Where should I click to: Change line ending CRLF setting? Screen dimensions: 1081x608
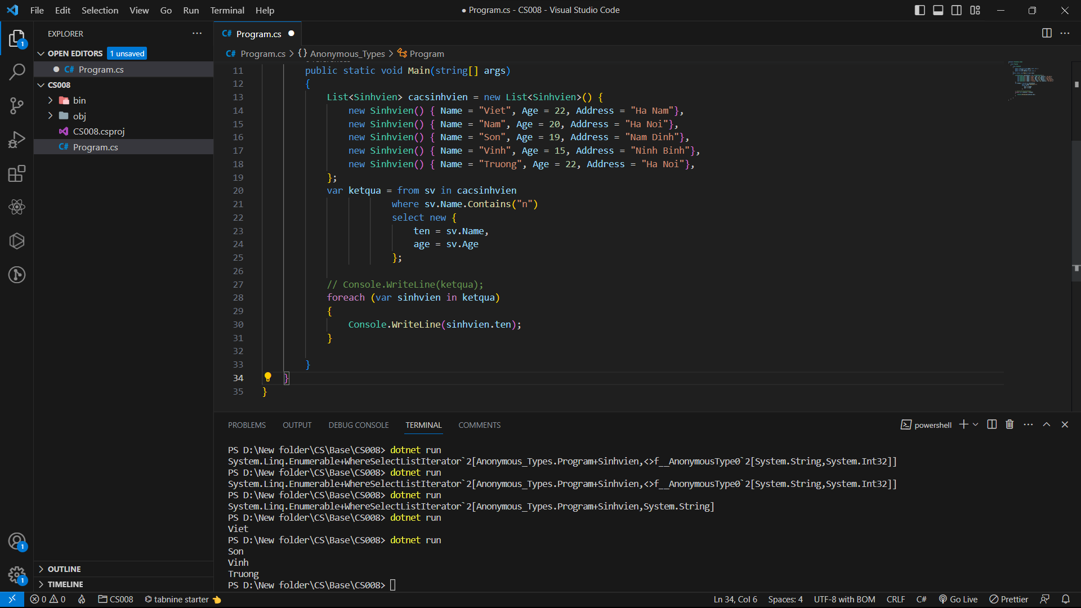895,600
